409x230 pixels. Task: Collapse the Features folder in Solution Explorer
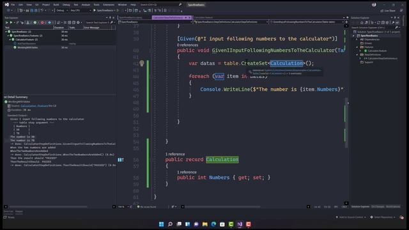pyautogui.click(x=357, y=47)
